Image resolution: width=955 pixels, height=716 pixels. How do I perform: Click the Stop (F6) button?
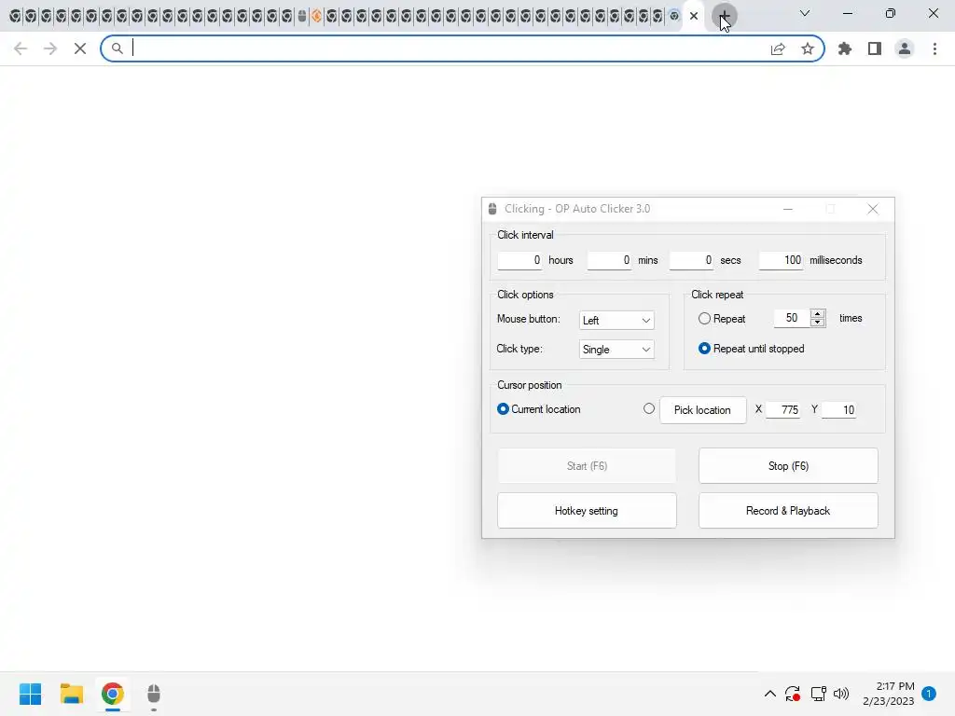(x=788, y=466)
